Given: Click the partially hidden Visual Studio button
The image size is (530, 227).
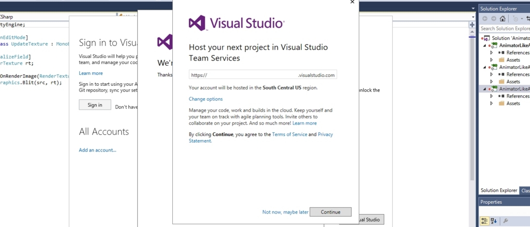Looking at the screenshot, I should [371, 219].
